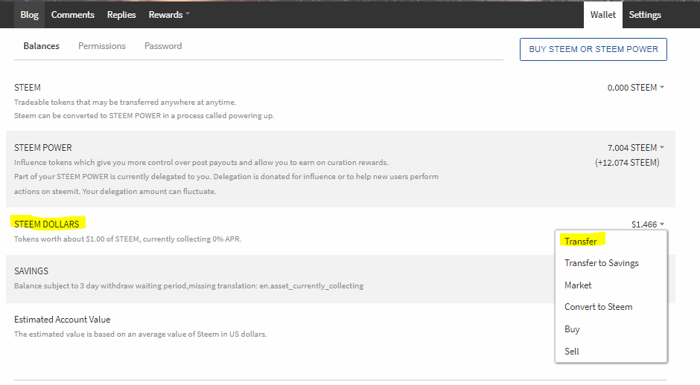Open Market from the dropdown menu
The height and width of the screenshot is (385, 700).
(578, 285)
